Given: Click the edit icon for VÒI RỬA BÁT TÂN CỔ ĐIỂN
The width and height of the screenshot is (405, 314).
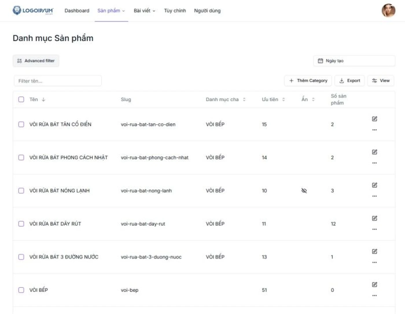Looking at the screenshot, I should (374, 119).
